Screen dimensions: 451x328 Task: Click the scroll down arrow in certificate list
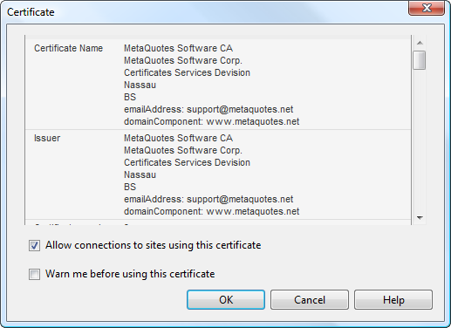tap(420, 217)
